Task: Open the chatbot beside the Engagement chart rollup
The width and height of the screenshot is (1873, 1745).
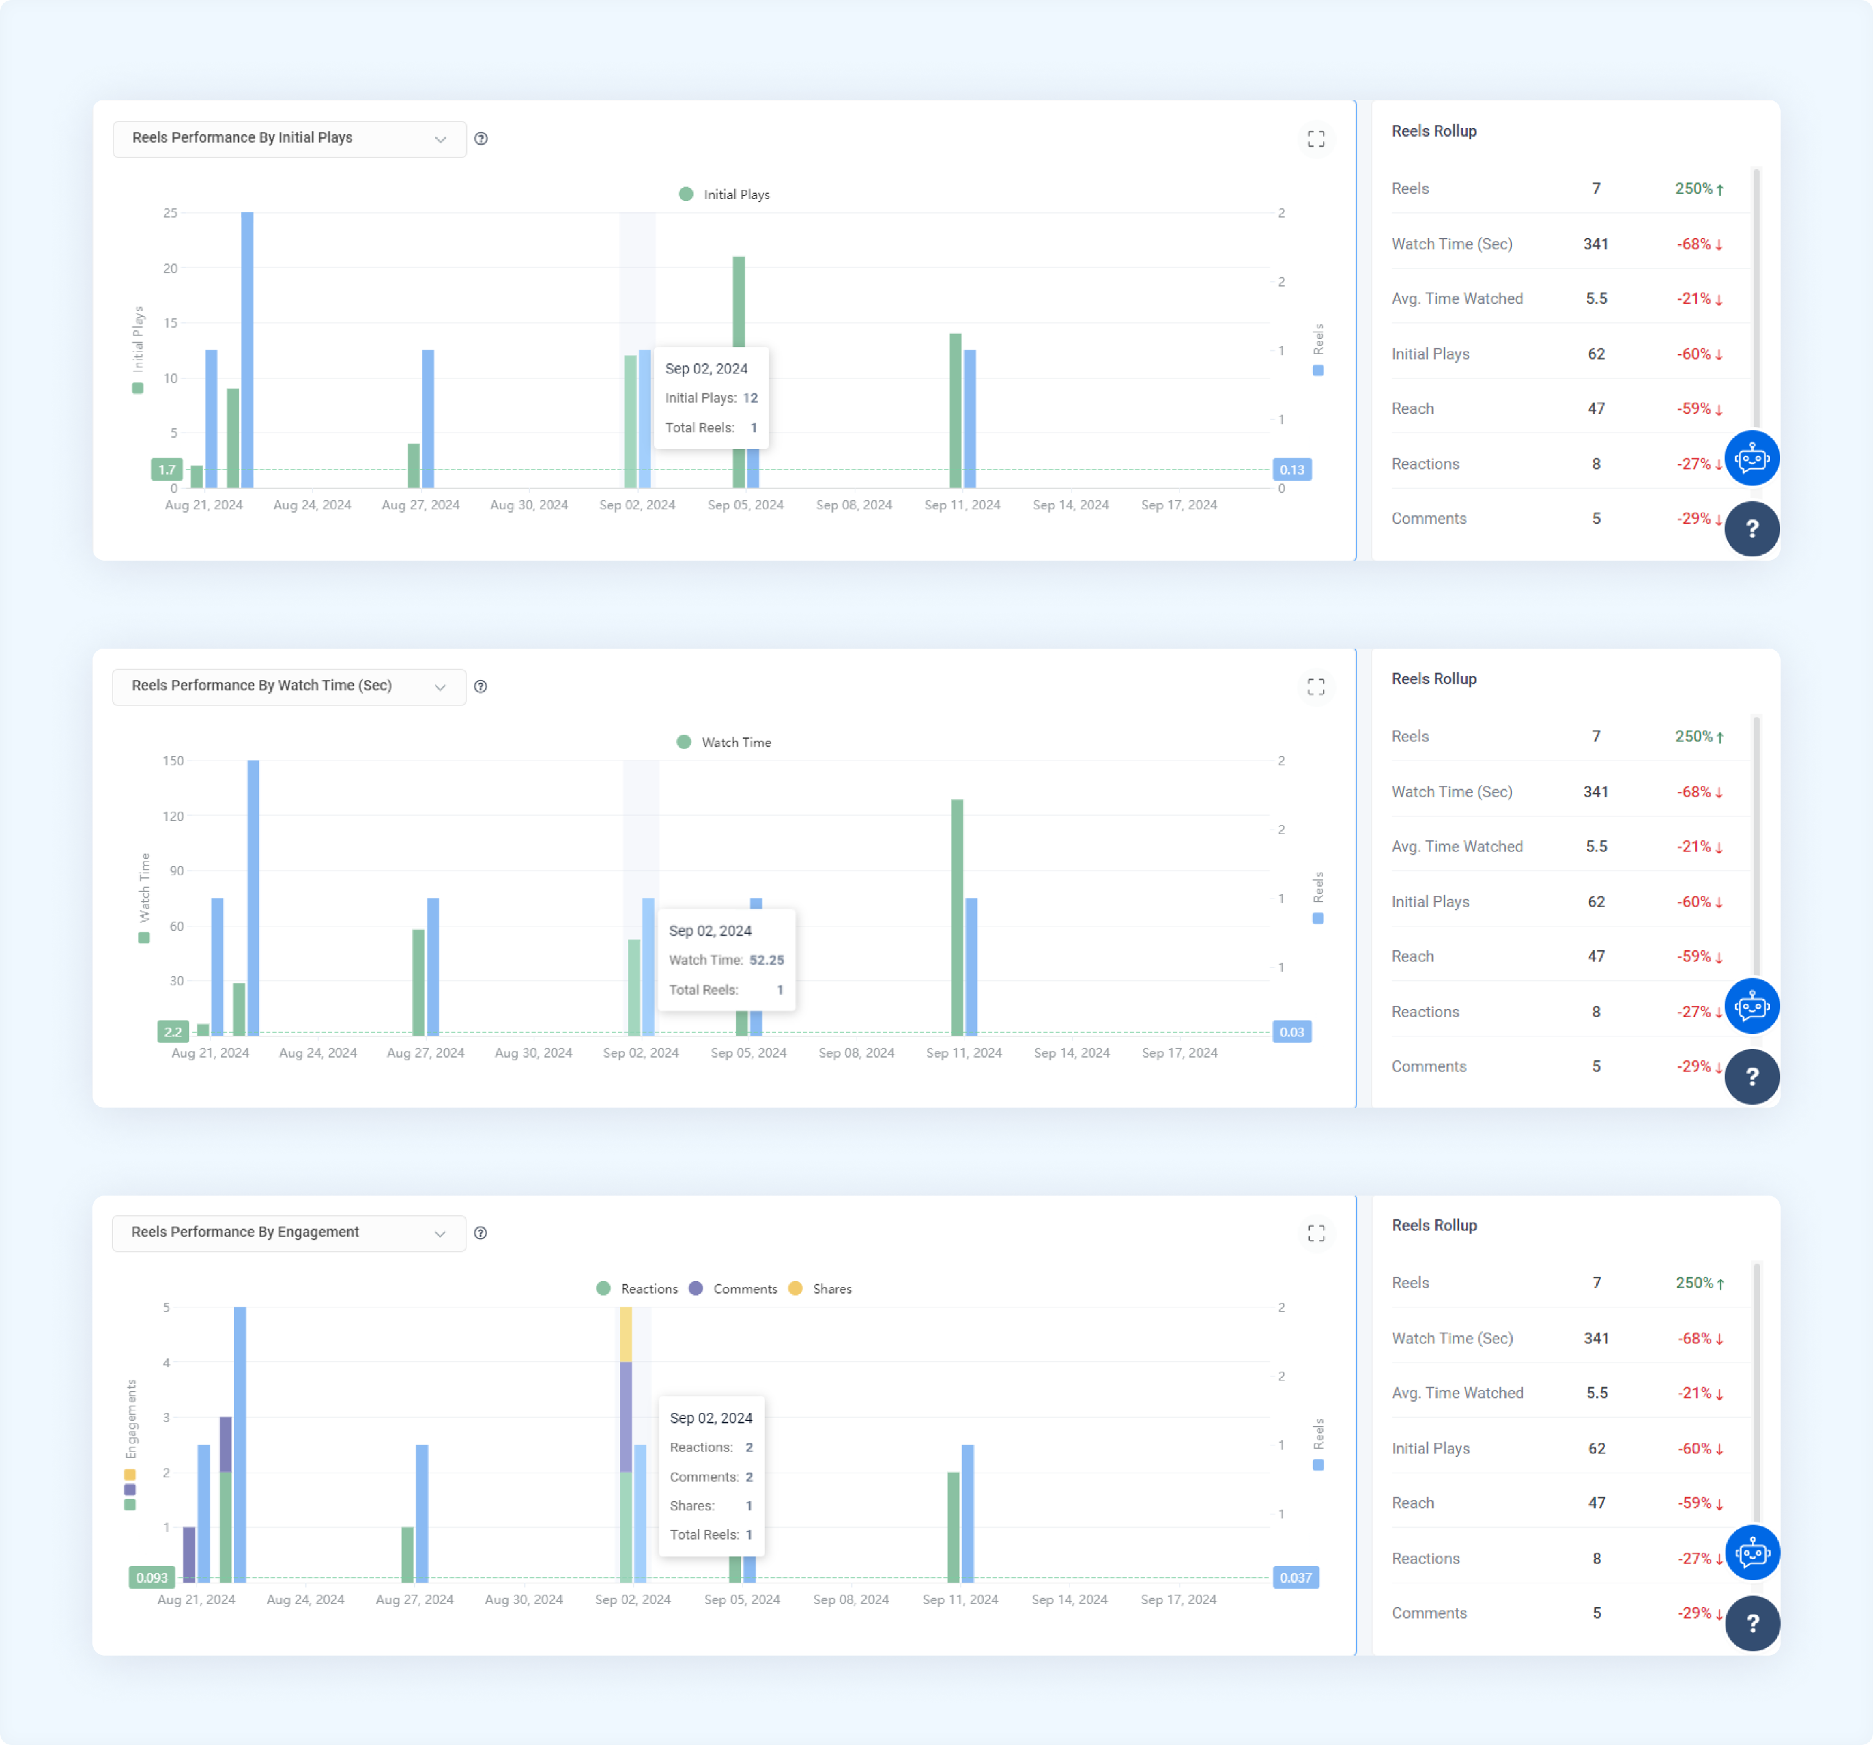Action: pos(1753,1553)
